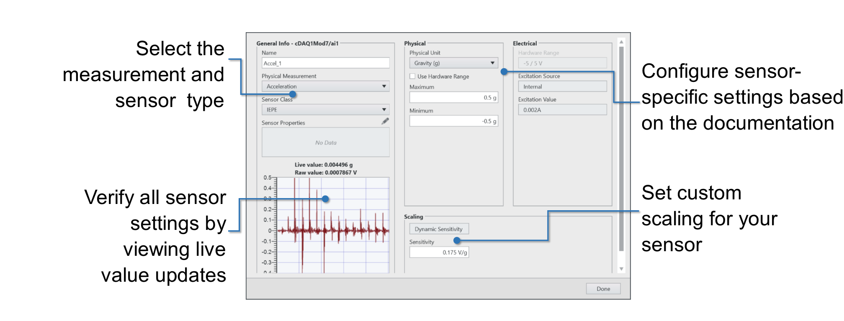Viewport: 844px width, 321px height.
Task: Click the pencil icon beside Sensor Properties
Action: (x=385, y=121)
